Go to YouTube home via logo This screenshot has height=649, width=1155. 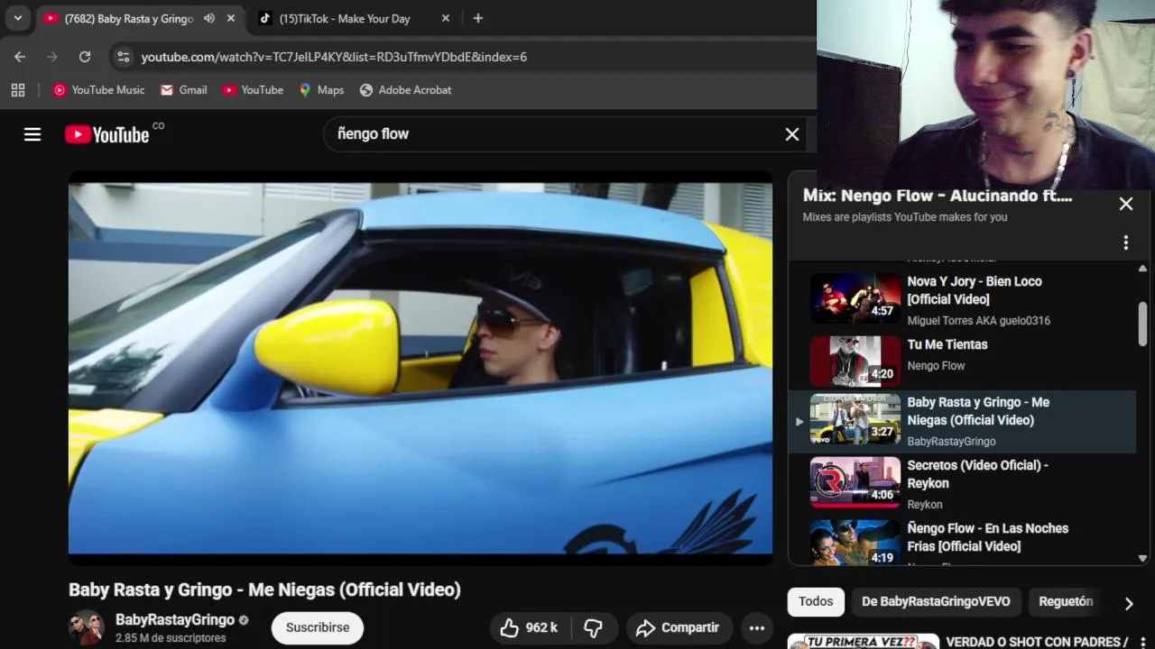click(107, 134)
